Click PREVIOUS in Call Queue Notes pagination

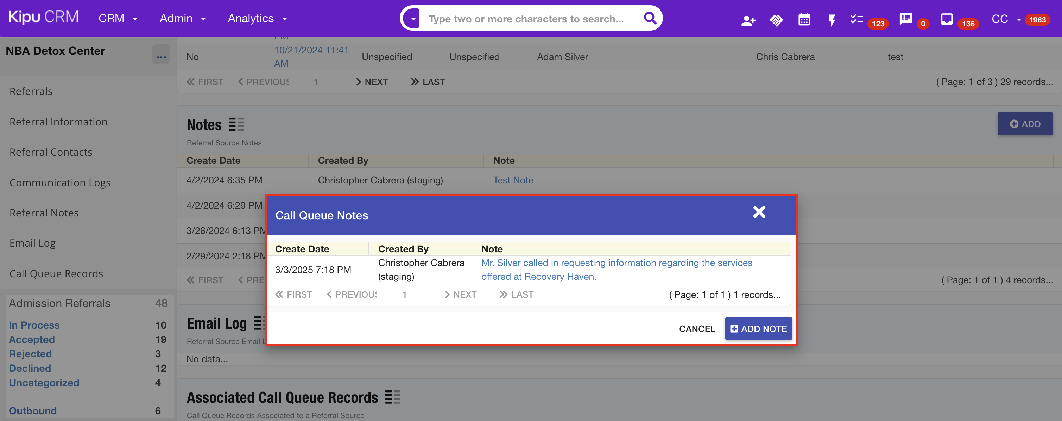pyautogui.click(x=352, y=294)
